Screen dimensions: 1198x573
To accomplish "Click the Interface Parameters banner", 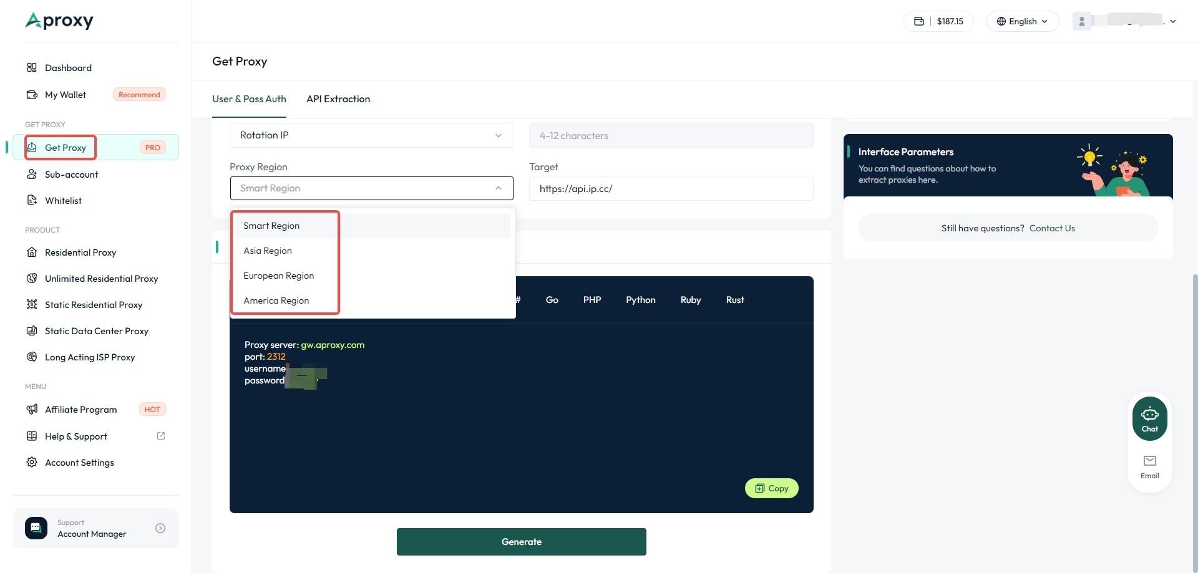I will [1008, 165].
